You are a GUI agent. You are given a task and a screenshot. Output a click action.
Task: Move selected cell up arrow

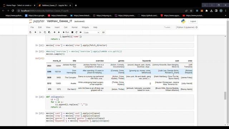tap(54, 32)
